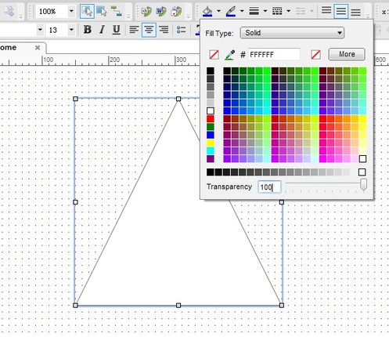Open the font size 13 dropdown
Screen dimensions: 389x337
pos(71,30)
